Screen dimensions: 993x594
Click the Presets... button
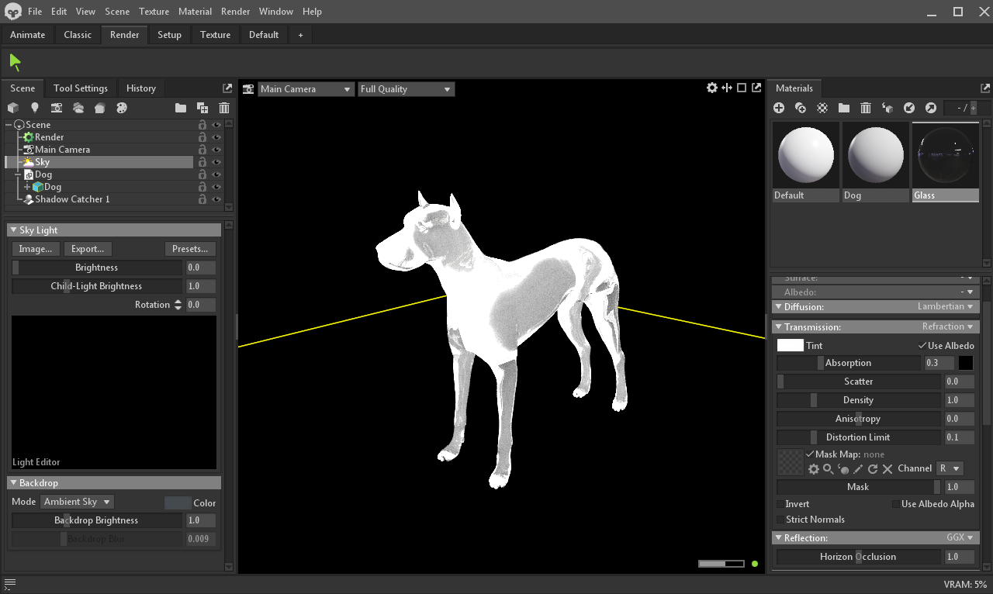tap(190, 249)
